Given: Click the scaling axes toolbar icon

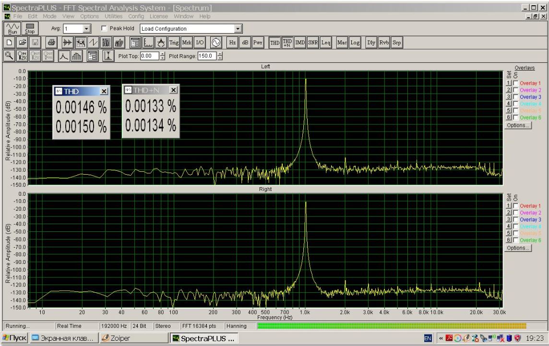Looking at the screenshot, I should click(x=148, y=43).
